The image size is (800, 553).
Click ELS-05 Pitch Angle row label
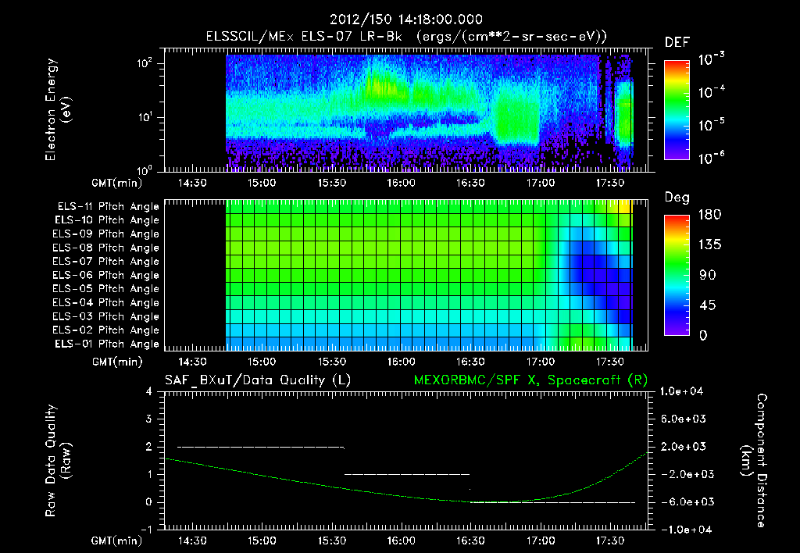point(105,289)
